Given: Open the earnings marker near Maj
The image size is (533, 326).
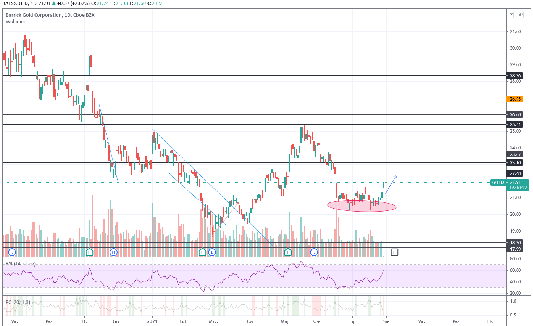Looking at the screenshot, I should pos(288,252).
